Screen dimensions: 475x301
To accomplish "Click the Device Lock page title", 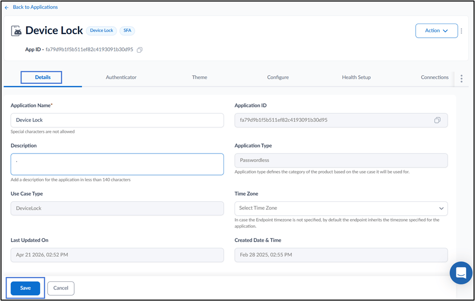I will click(x=54, y=31).
